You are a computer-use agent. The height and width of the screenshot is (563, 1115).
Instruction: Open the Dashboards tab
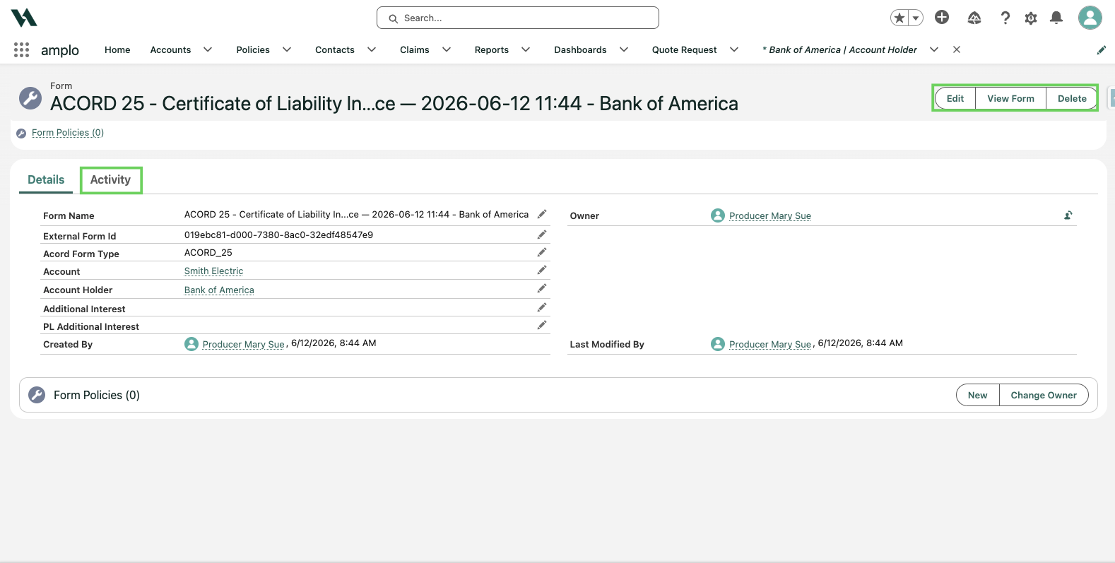coord(580,49)
